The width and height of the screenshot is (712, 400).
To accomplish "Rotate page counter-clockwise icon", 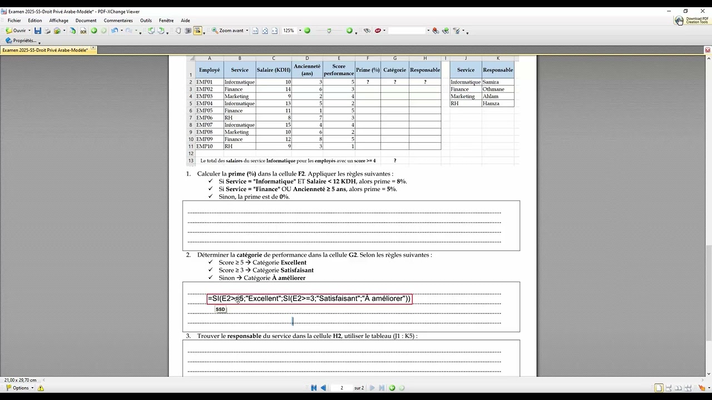I will [x=151, y=31].
